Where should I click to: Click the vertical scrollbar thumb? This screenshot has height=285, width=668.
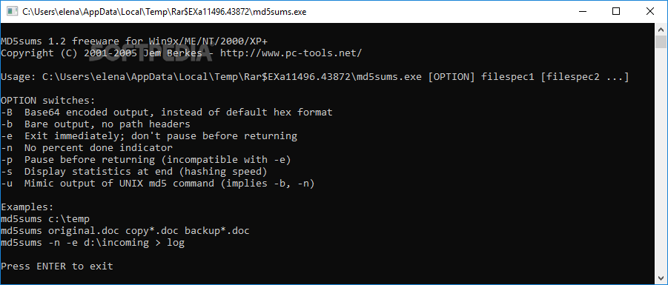661,42
